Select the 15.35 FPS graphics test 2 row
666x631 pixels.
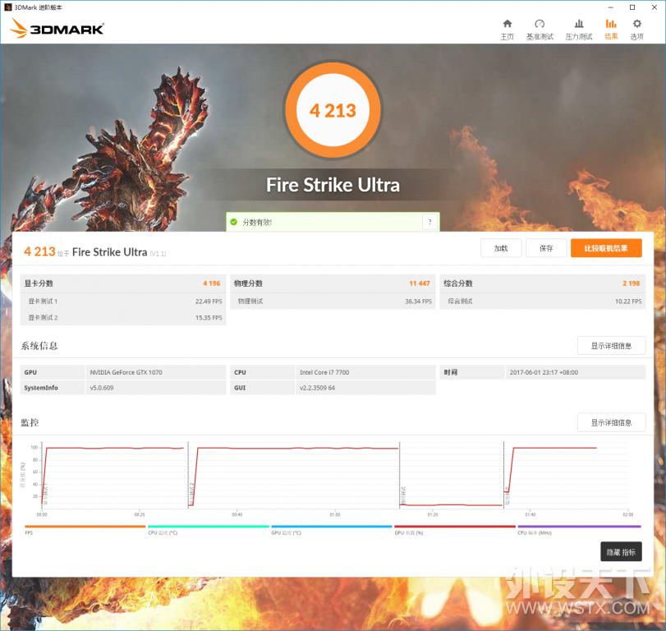123,317
